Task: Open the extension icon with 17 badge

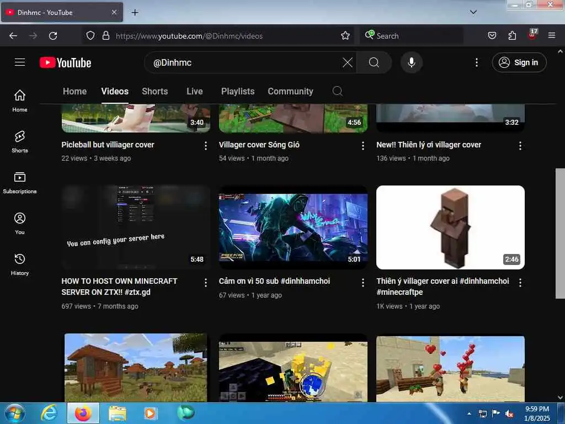Action: (532, 35)
